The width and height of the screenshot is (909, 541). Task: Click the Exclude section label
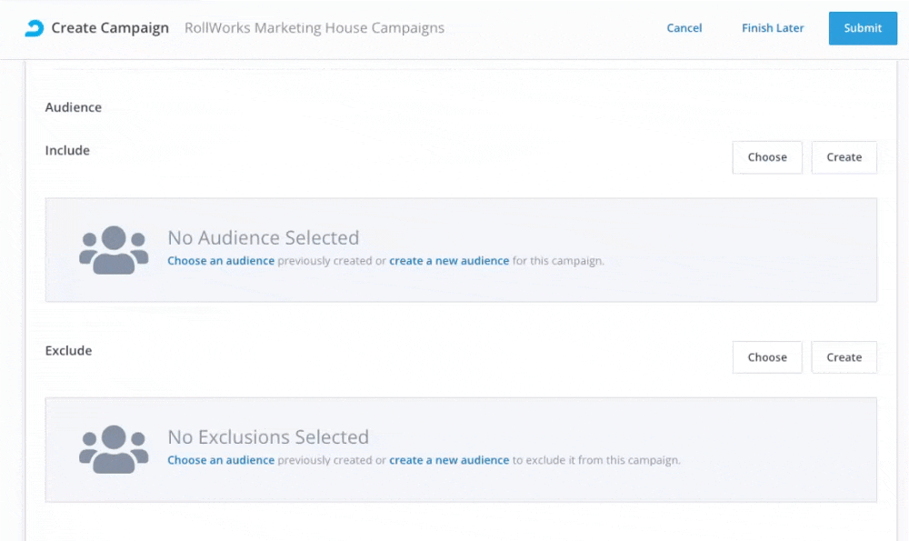click(69, 351)
